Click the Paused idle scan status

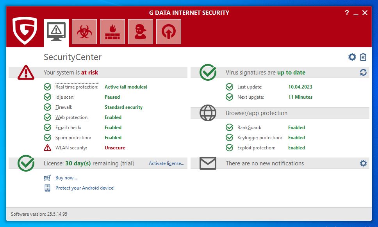pos(112,97)
